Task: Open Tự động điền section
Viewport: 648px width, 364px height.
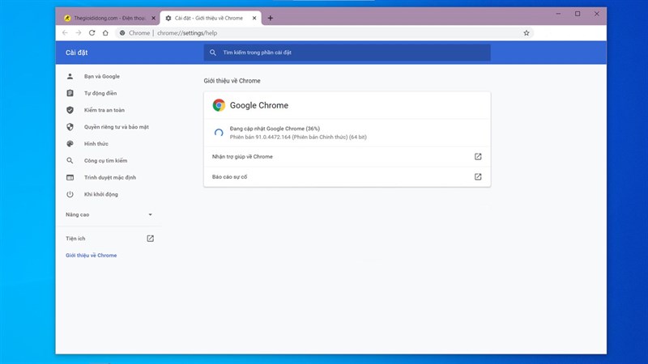Action: pos(100,93)
